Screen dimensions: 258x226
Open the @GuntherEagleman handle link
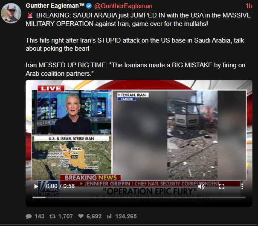pos(123,6)
